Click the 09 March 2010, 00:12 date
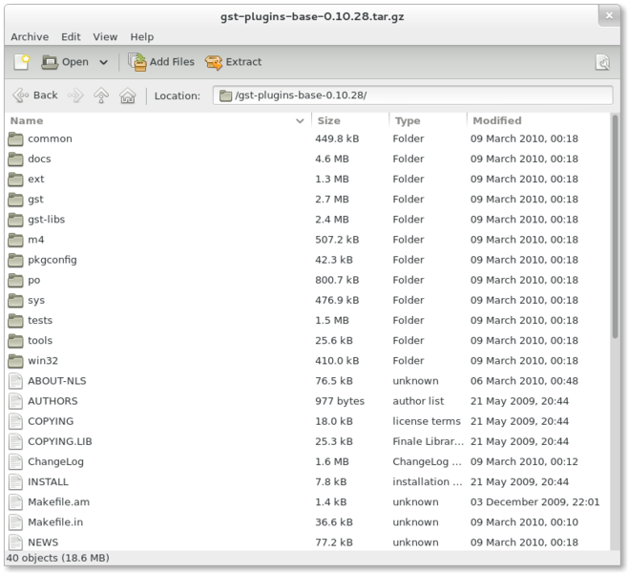This screenshot has height=573, width=628. (524, 461)
